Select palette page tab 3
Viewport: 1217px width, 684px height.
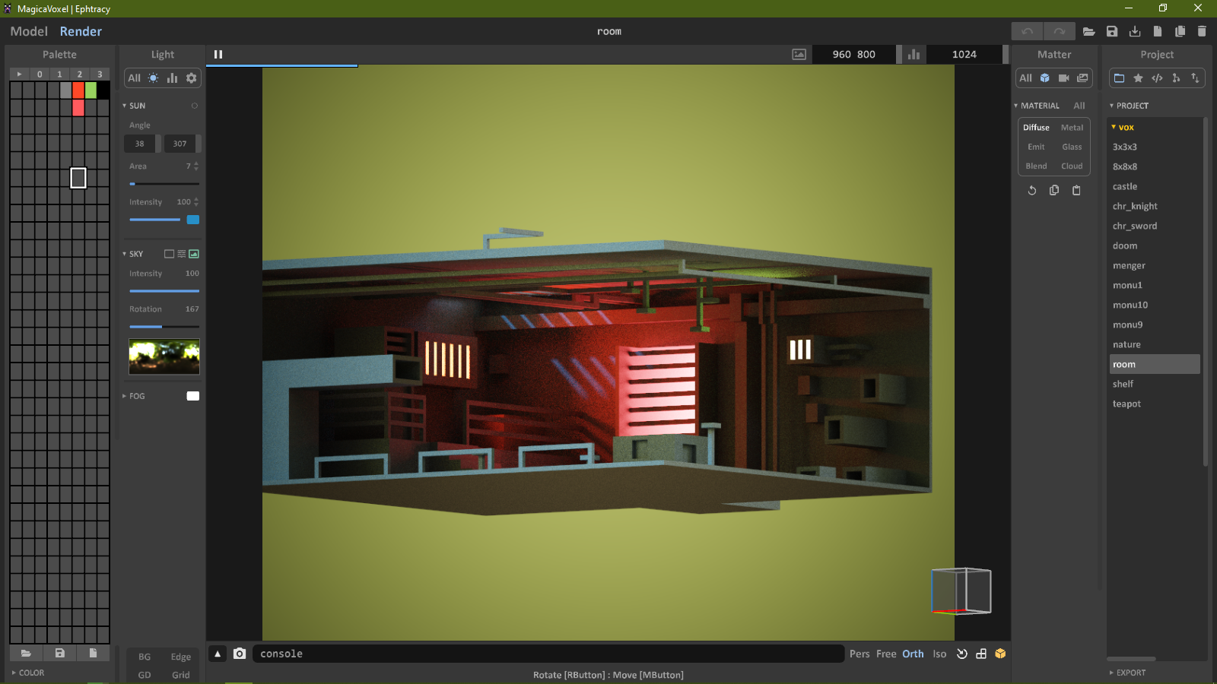coord(100,74)
